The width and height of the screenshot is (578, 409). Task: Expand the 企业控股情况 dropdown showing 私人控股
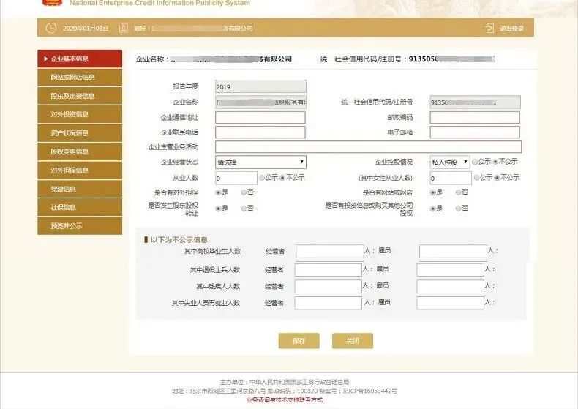[x=450, y=162]
